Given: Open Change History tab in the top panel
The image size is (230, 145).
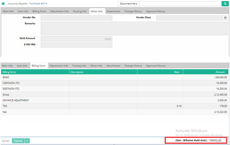Looking at the screenshot, I should point(133,11).
